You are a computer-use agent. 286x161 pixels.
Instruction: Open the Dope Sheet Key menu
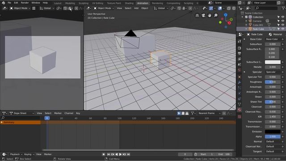[x=78, y=113]
